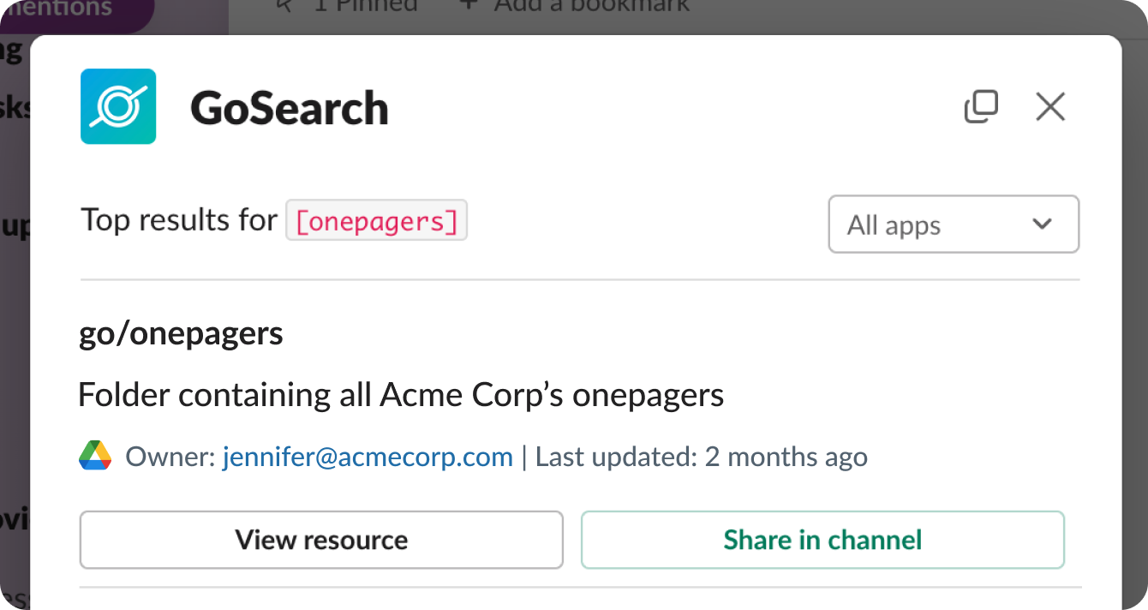Click the [onepagers] search query tag
The image size is (1148, 610).
(x=376, y=221)
